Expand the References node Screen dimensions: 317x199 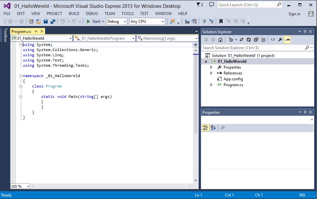click(212, 73)
